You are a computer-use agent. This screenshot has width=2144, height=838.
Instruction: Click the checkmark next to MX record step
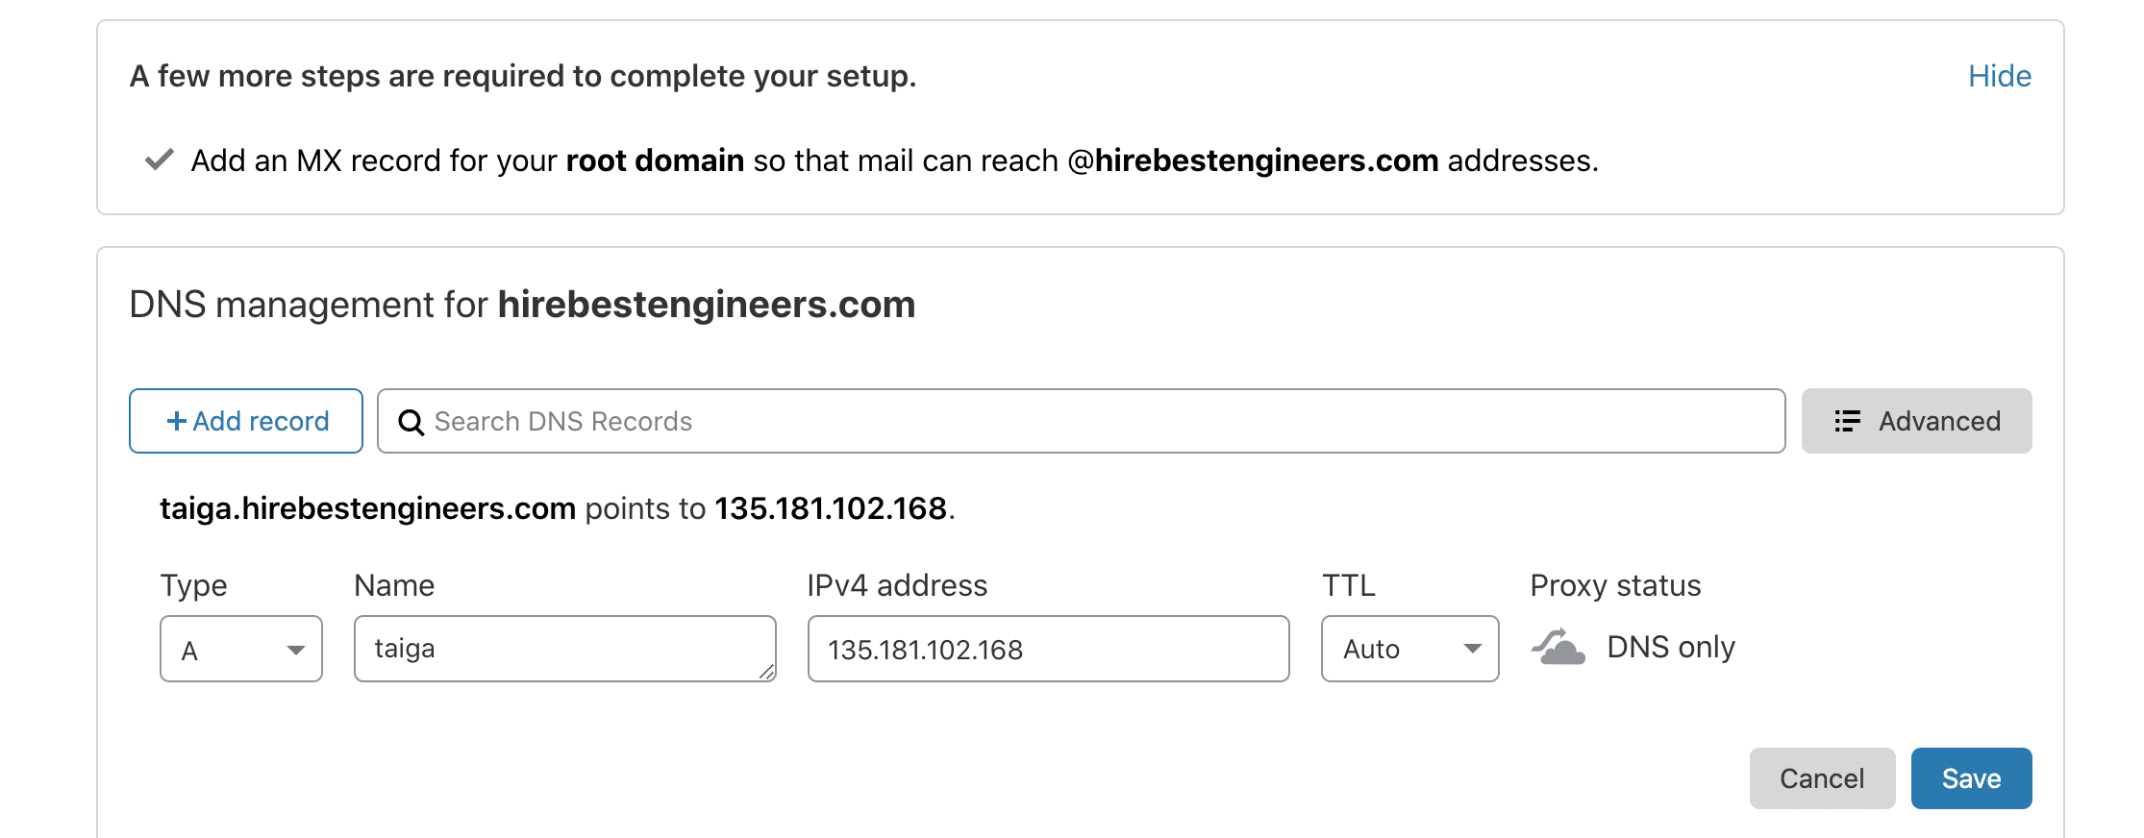tap(159, 160)
